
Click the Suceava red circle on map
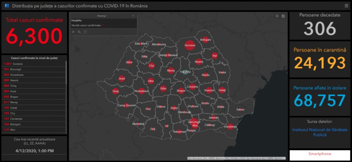pos(190,45)
